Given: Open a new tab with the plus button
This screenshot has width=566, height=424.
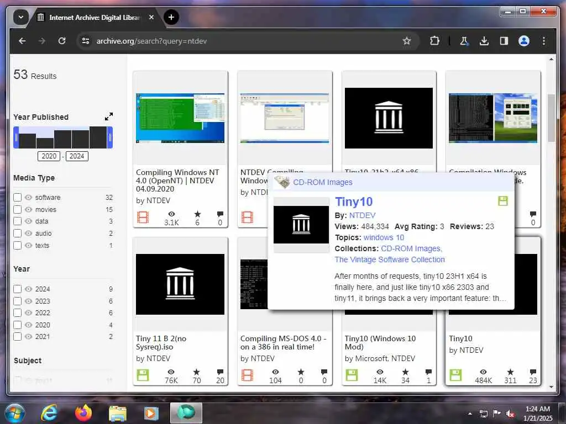Looking at the screenshot, I should tap(171, 17).
